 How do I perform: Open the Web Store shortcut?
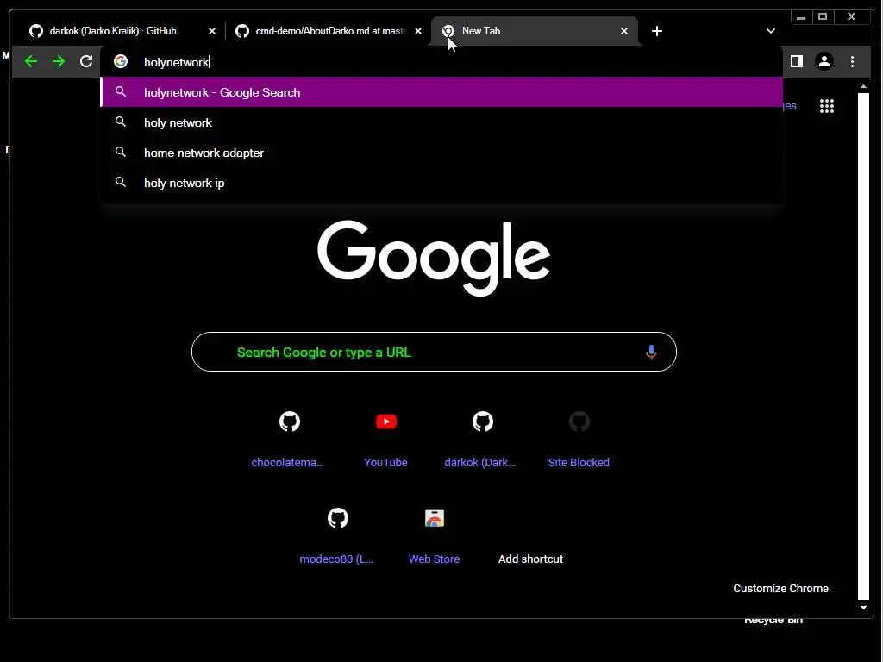tap(435, 536)
